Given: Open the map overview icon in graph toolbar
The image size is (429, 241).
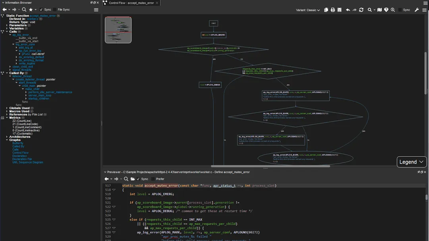Looking at the screenshot, I should pos(380,10).
